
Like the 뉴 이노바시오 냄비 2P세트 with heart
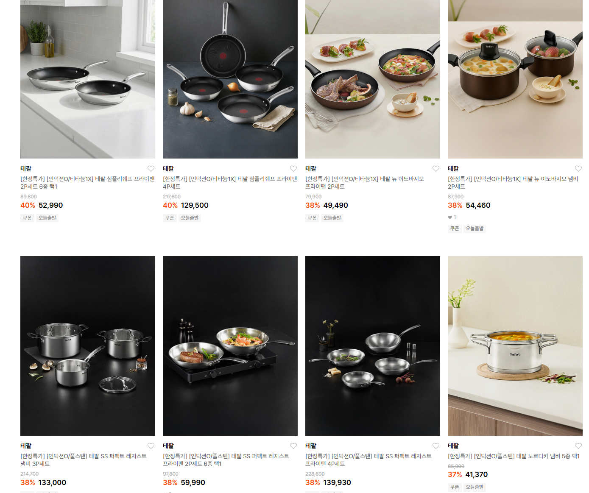coord(578,169)
